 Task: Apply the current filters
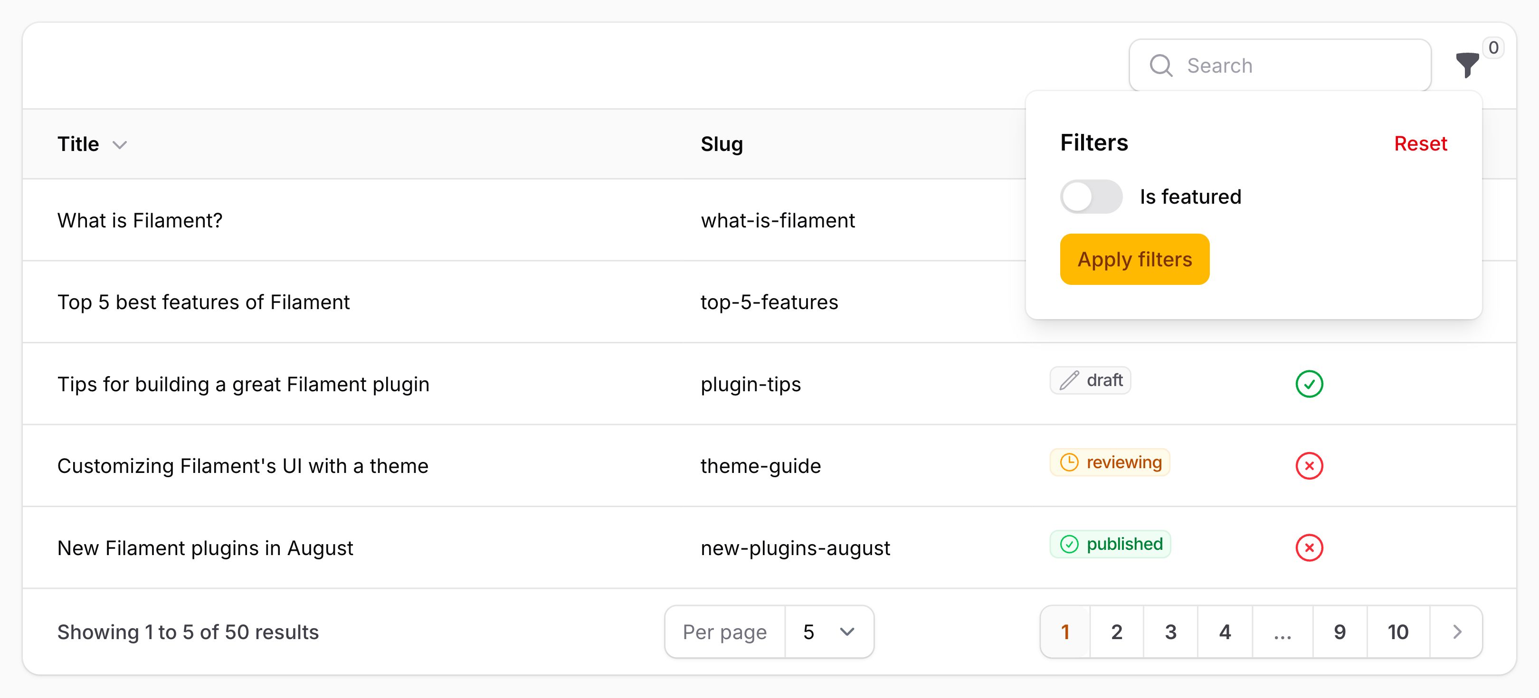[x=1134, y=258]
